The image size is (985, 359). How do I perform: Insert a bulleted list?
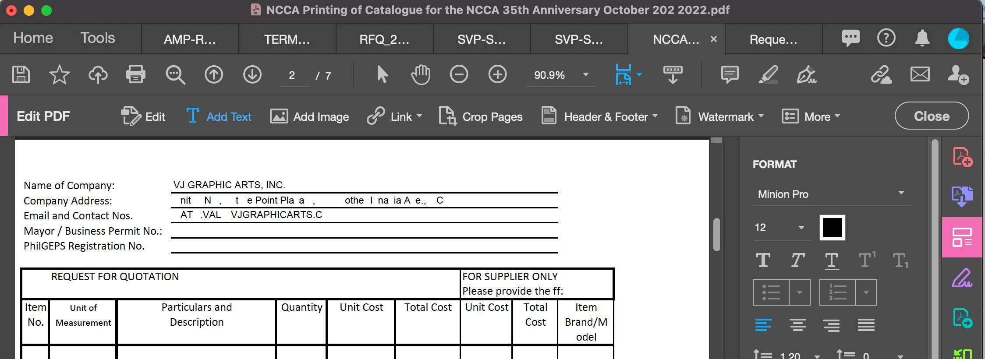click(x=771, y=292)
